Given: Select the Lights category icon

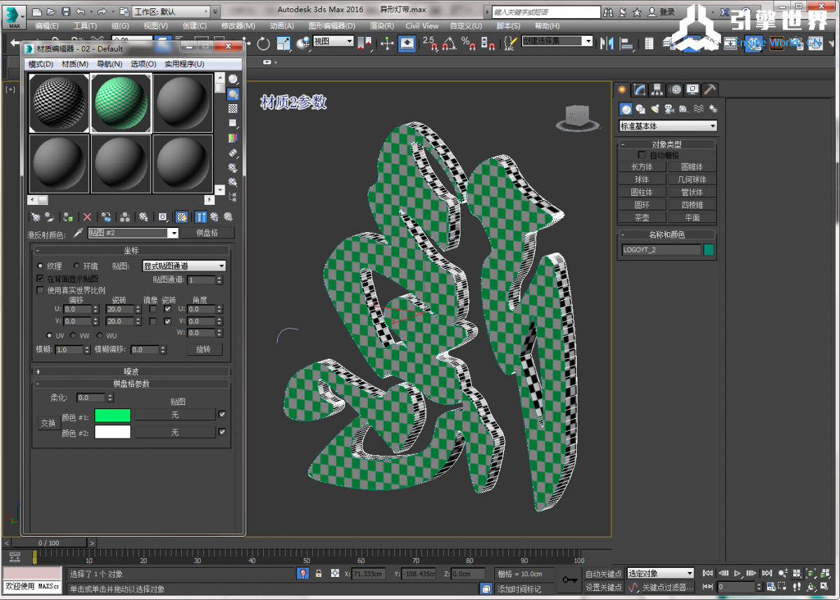Looking at the screenshot, I should pos(654,109).
